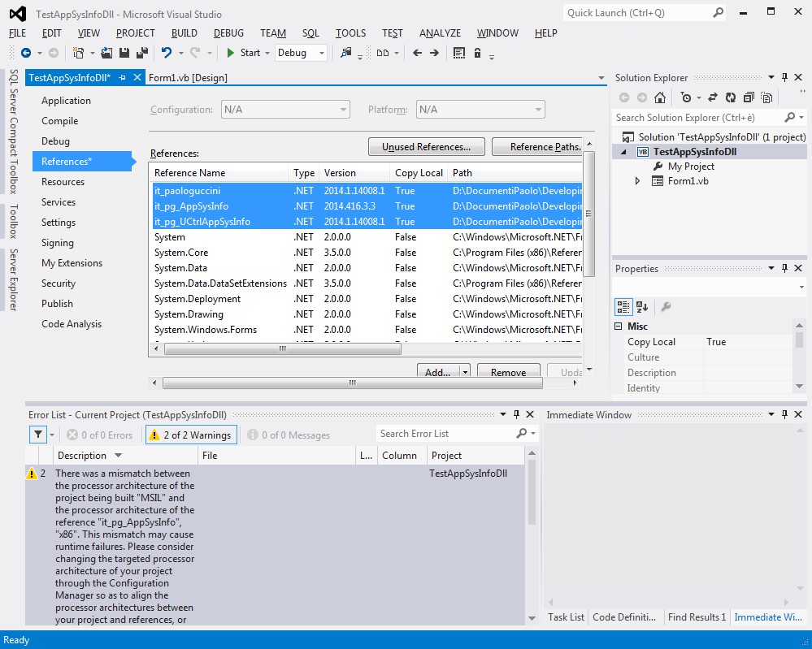Toggle the 0 of 0 Messages filter

(289, 435)
